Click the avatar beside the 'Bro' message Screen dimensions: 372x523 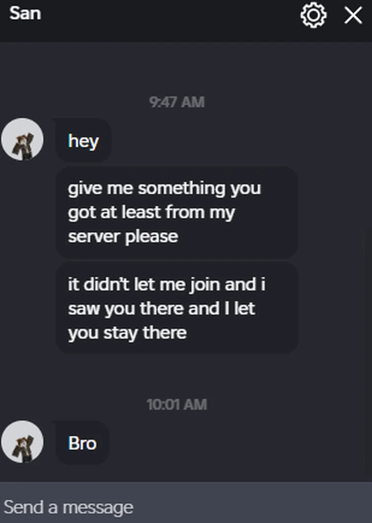23,442
